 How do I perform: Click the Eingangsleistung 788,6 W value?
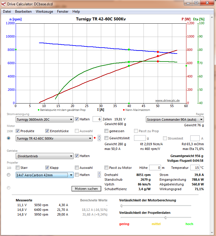(x=198, y=180)
